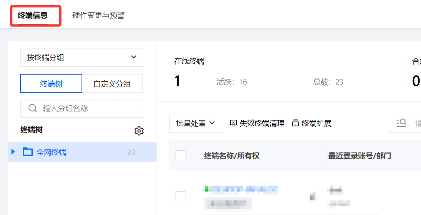Click the 失效终端清理 icon

click(x=233, y=123)
